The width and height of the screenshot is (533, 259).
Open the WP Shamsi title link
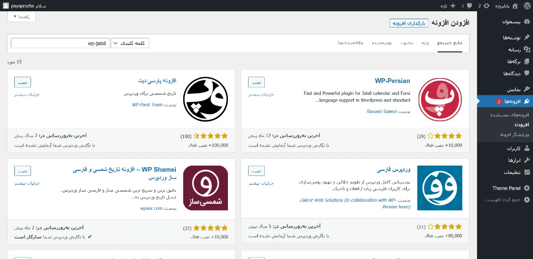click(125, 173)
